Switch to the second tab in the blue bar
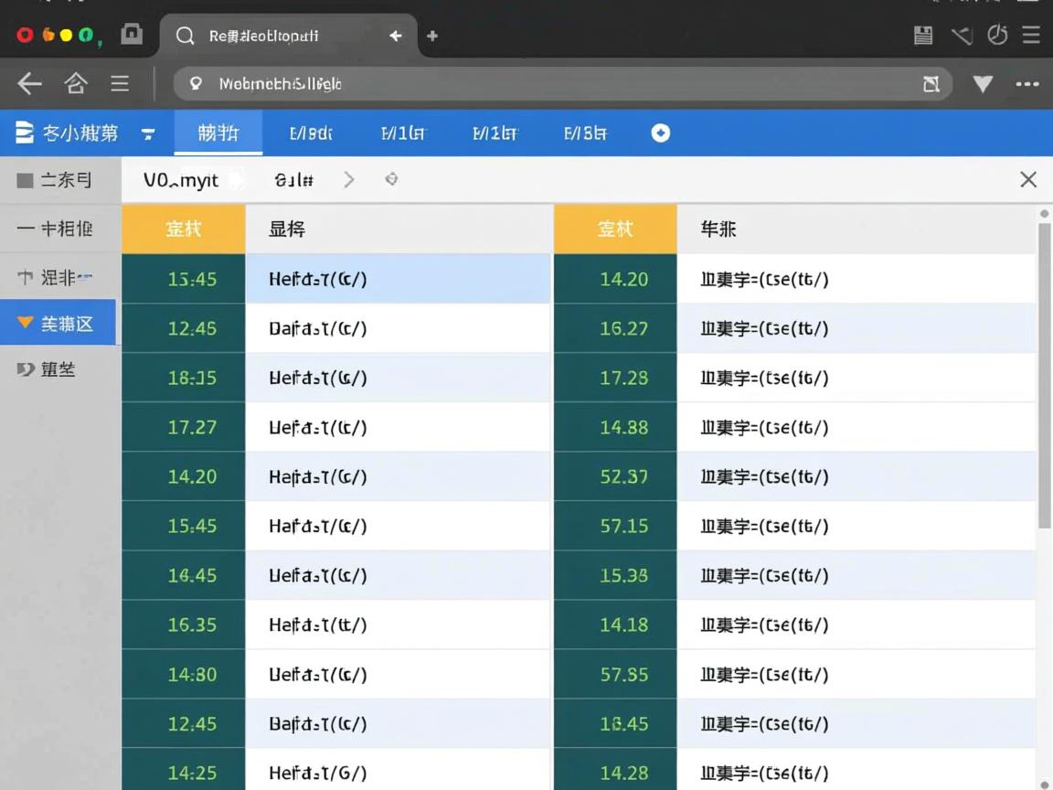Image resolution: width=1053 pixels, height=790 pixels. pos(311,132)
